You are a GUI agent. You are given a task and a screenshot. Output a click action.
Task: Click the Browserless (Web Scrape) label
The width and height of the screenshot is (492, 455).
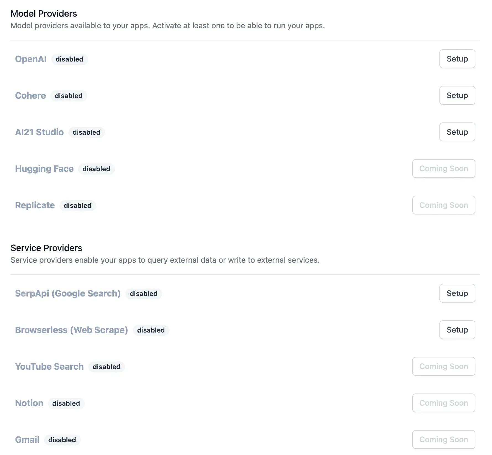[71, 330]
